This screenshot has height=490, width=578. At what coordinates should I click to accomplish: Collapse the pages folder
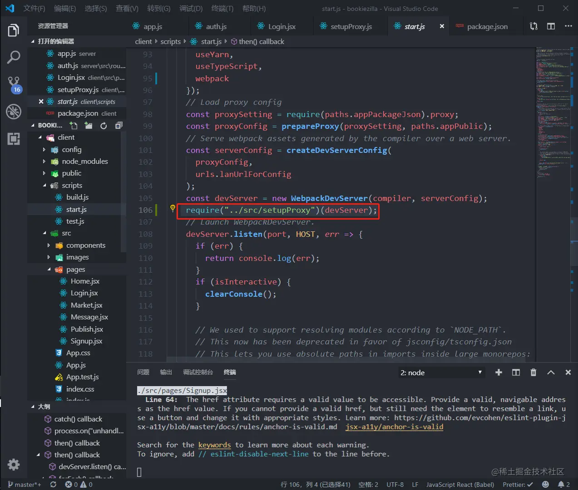pyautogui.click(x=49, y=269)
